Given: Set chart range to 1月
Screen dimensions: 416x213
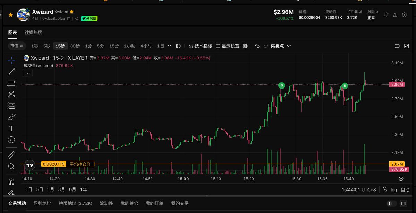Looking at the screenshot, I should pyautogui.click(x=51, y=189).
